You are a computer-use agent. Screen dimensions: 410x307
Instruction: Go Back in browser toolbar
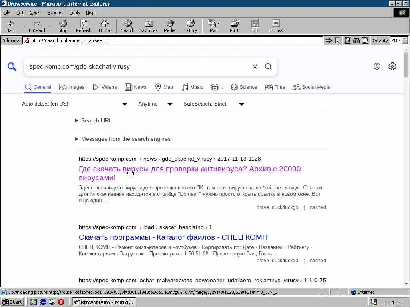pyautogui.click(x=11, y=26)
